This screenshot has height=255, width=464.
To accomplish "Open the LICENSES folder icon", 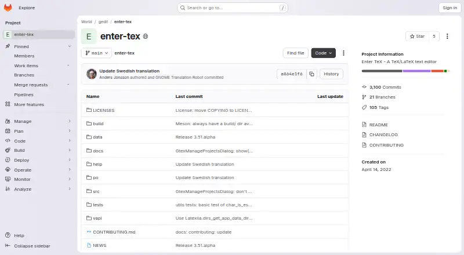I will tap(89, 110).
